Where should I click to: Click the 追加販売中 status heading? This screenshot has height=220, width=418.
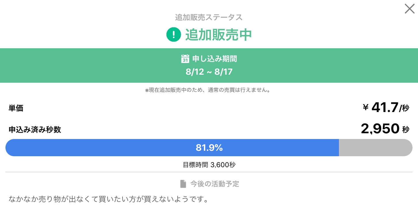218,34
